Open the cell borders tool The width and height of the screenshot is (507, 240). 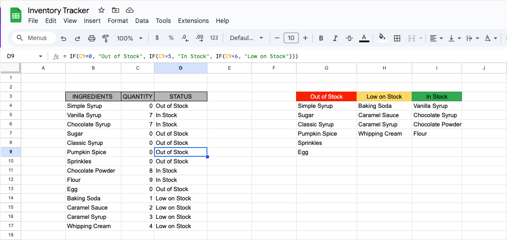[397, 38]
